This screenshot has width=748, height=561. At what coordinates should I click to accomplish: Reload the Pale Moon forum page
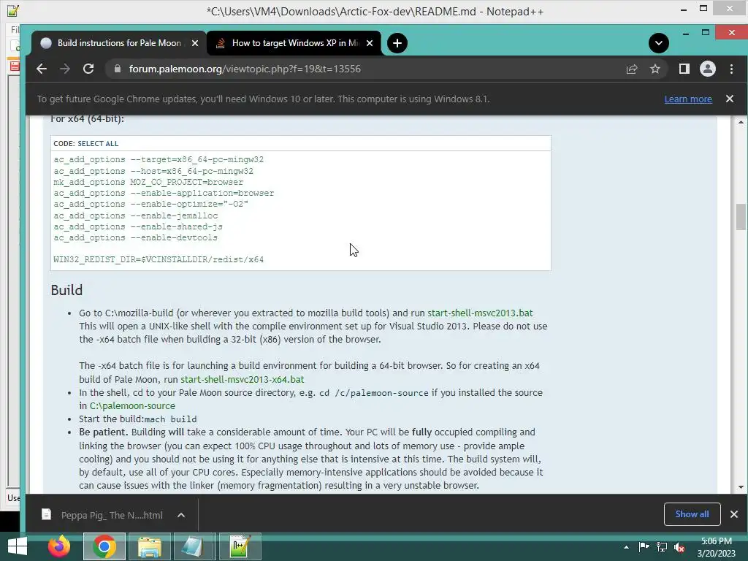pos(88,69)
